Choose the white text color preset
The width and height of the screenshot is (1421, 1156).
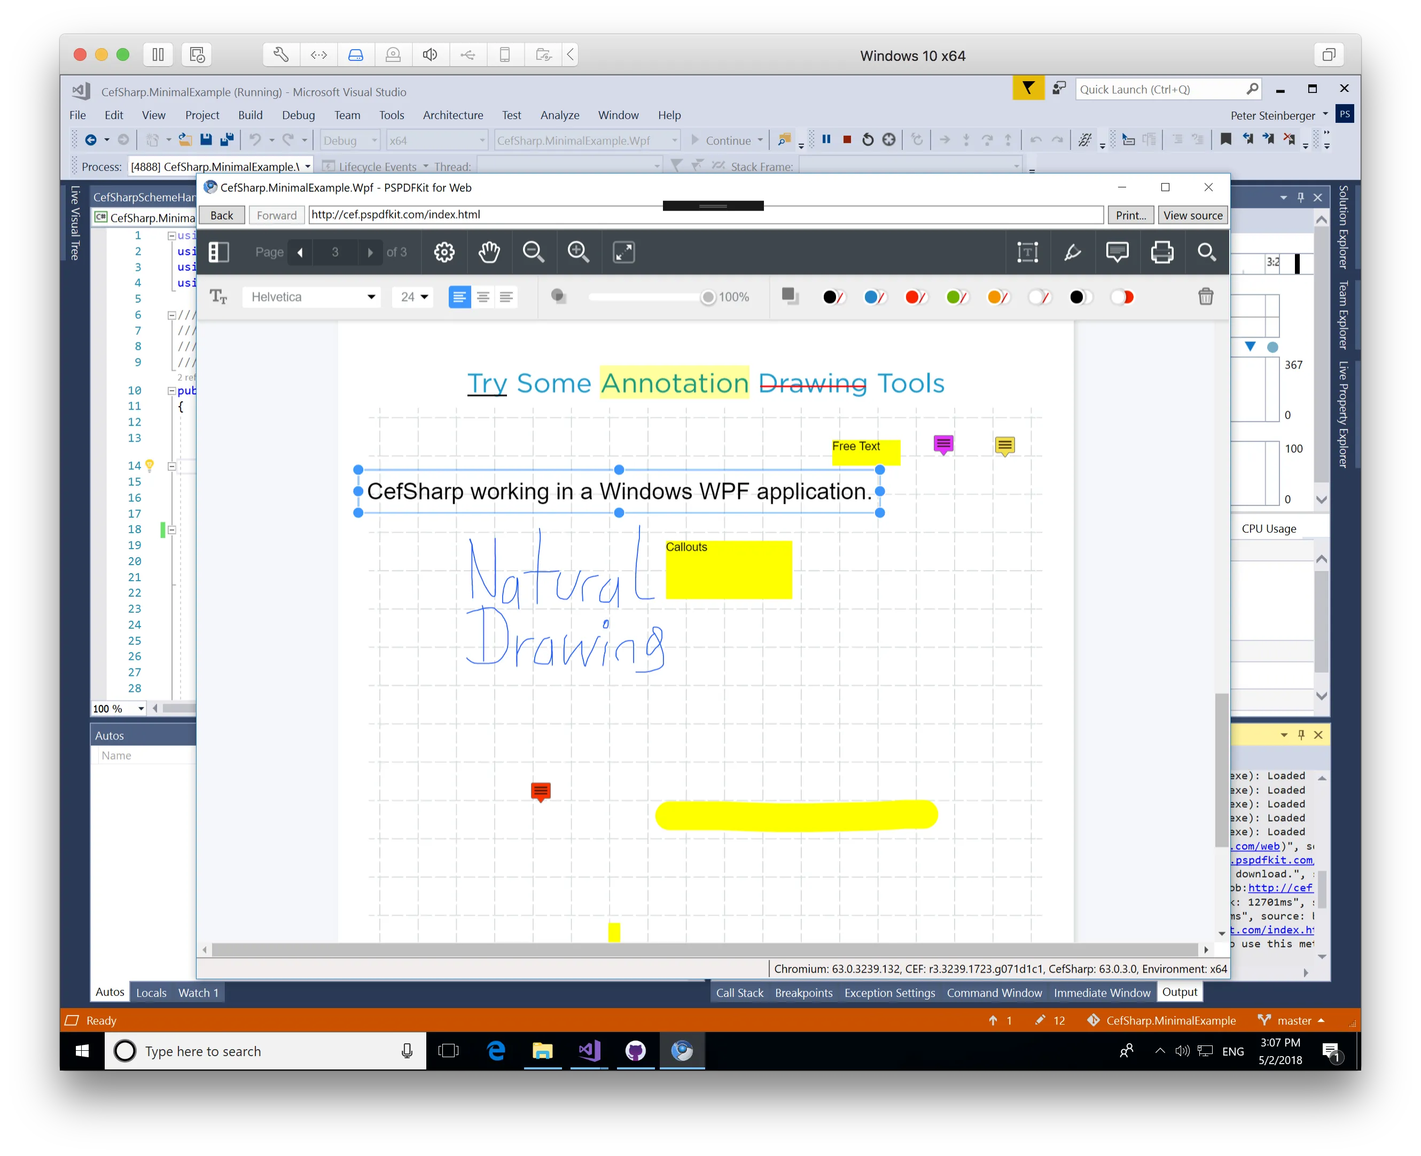[1039, 296]
